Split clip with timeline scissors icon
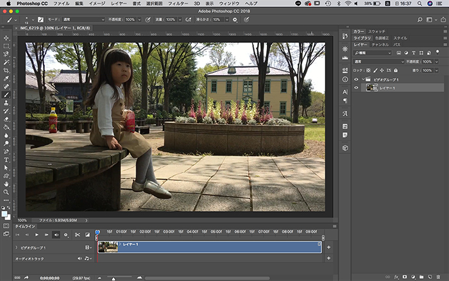The image size is (449, 281). point(78,235)
